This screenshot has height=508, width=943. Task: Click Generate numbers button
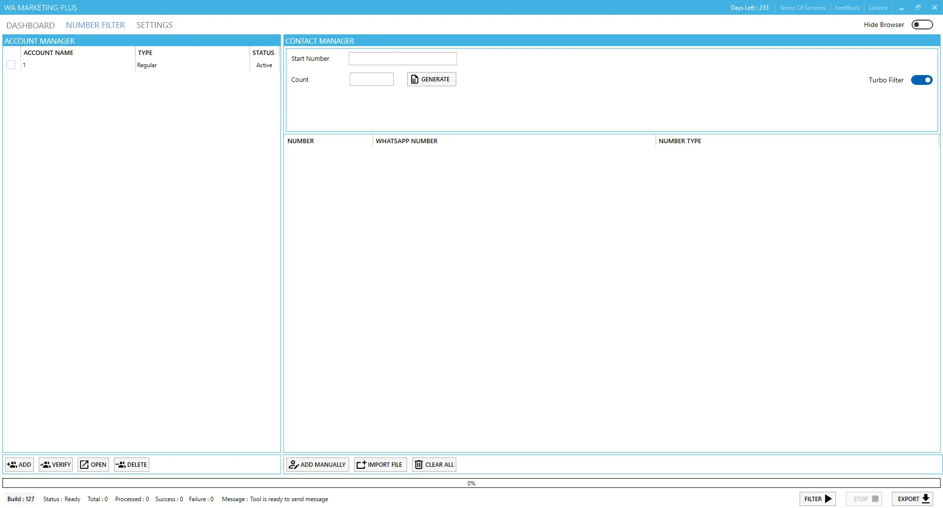click(431, 79)
